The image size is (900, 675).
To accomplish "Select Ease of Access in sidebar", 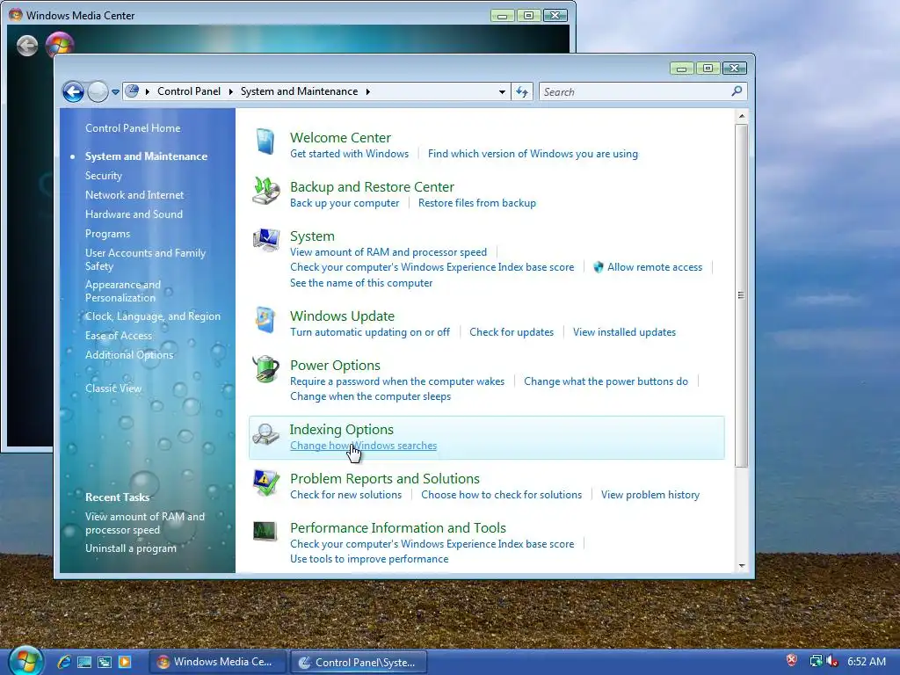I will (119, 336).
